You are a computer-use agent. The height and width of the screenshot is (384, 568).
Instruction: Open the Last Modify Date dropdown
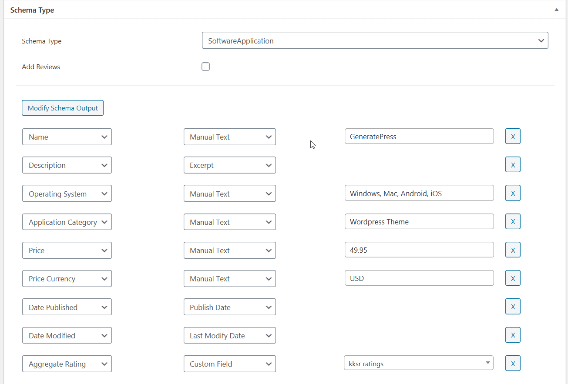pyautogui.click(x=229, y=336)
